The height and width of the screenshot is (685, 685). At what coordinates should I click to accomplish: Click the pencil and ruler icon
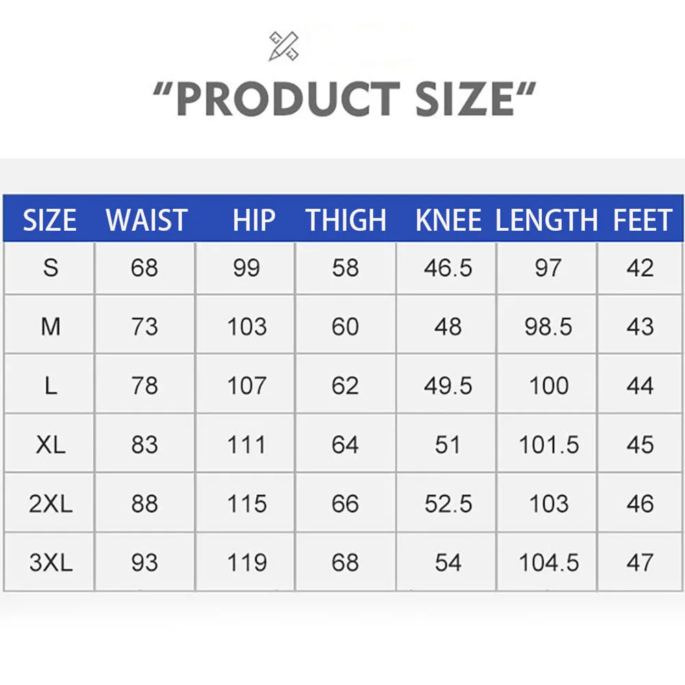click(x=283, y=47)
